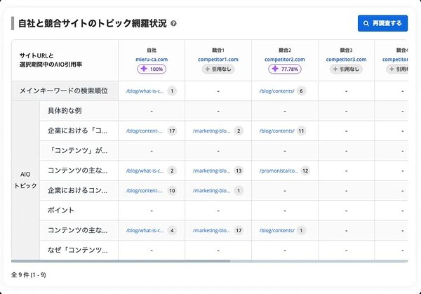Click the table's horizontal scrollbar
421x294 pixels.
(121, 261)
